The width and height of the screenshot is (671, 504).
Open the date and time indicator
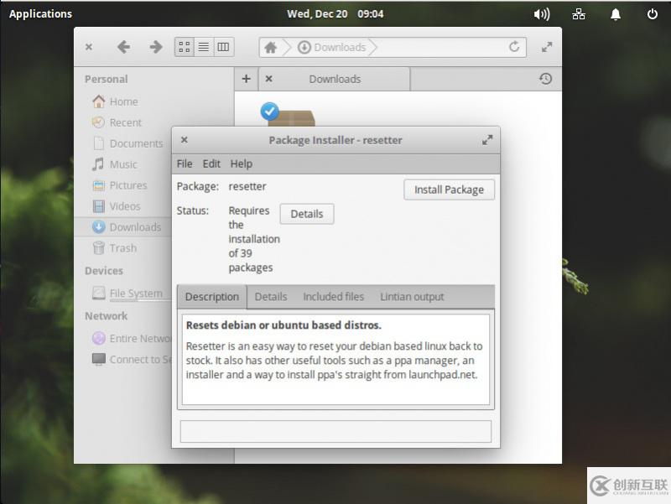point(335,13)
